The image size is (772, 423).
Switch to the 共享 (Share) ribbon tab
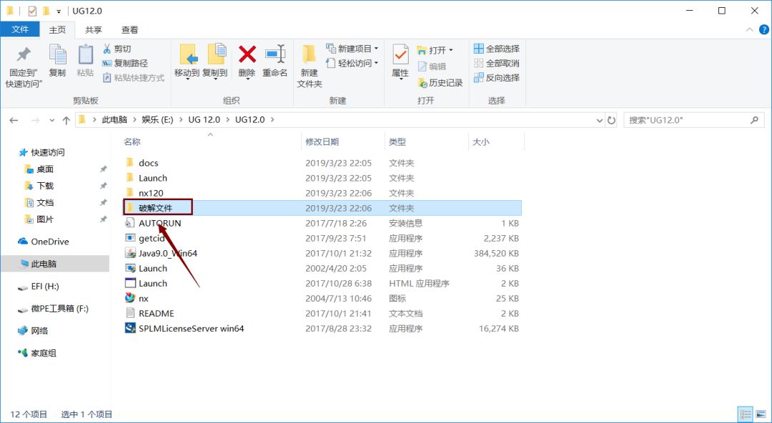coord(94,29)
